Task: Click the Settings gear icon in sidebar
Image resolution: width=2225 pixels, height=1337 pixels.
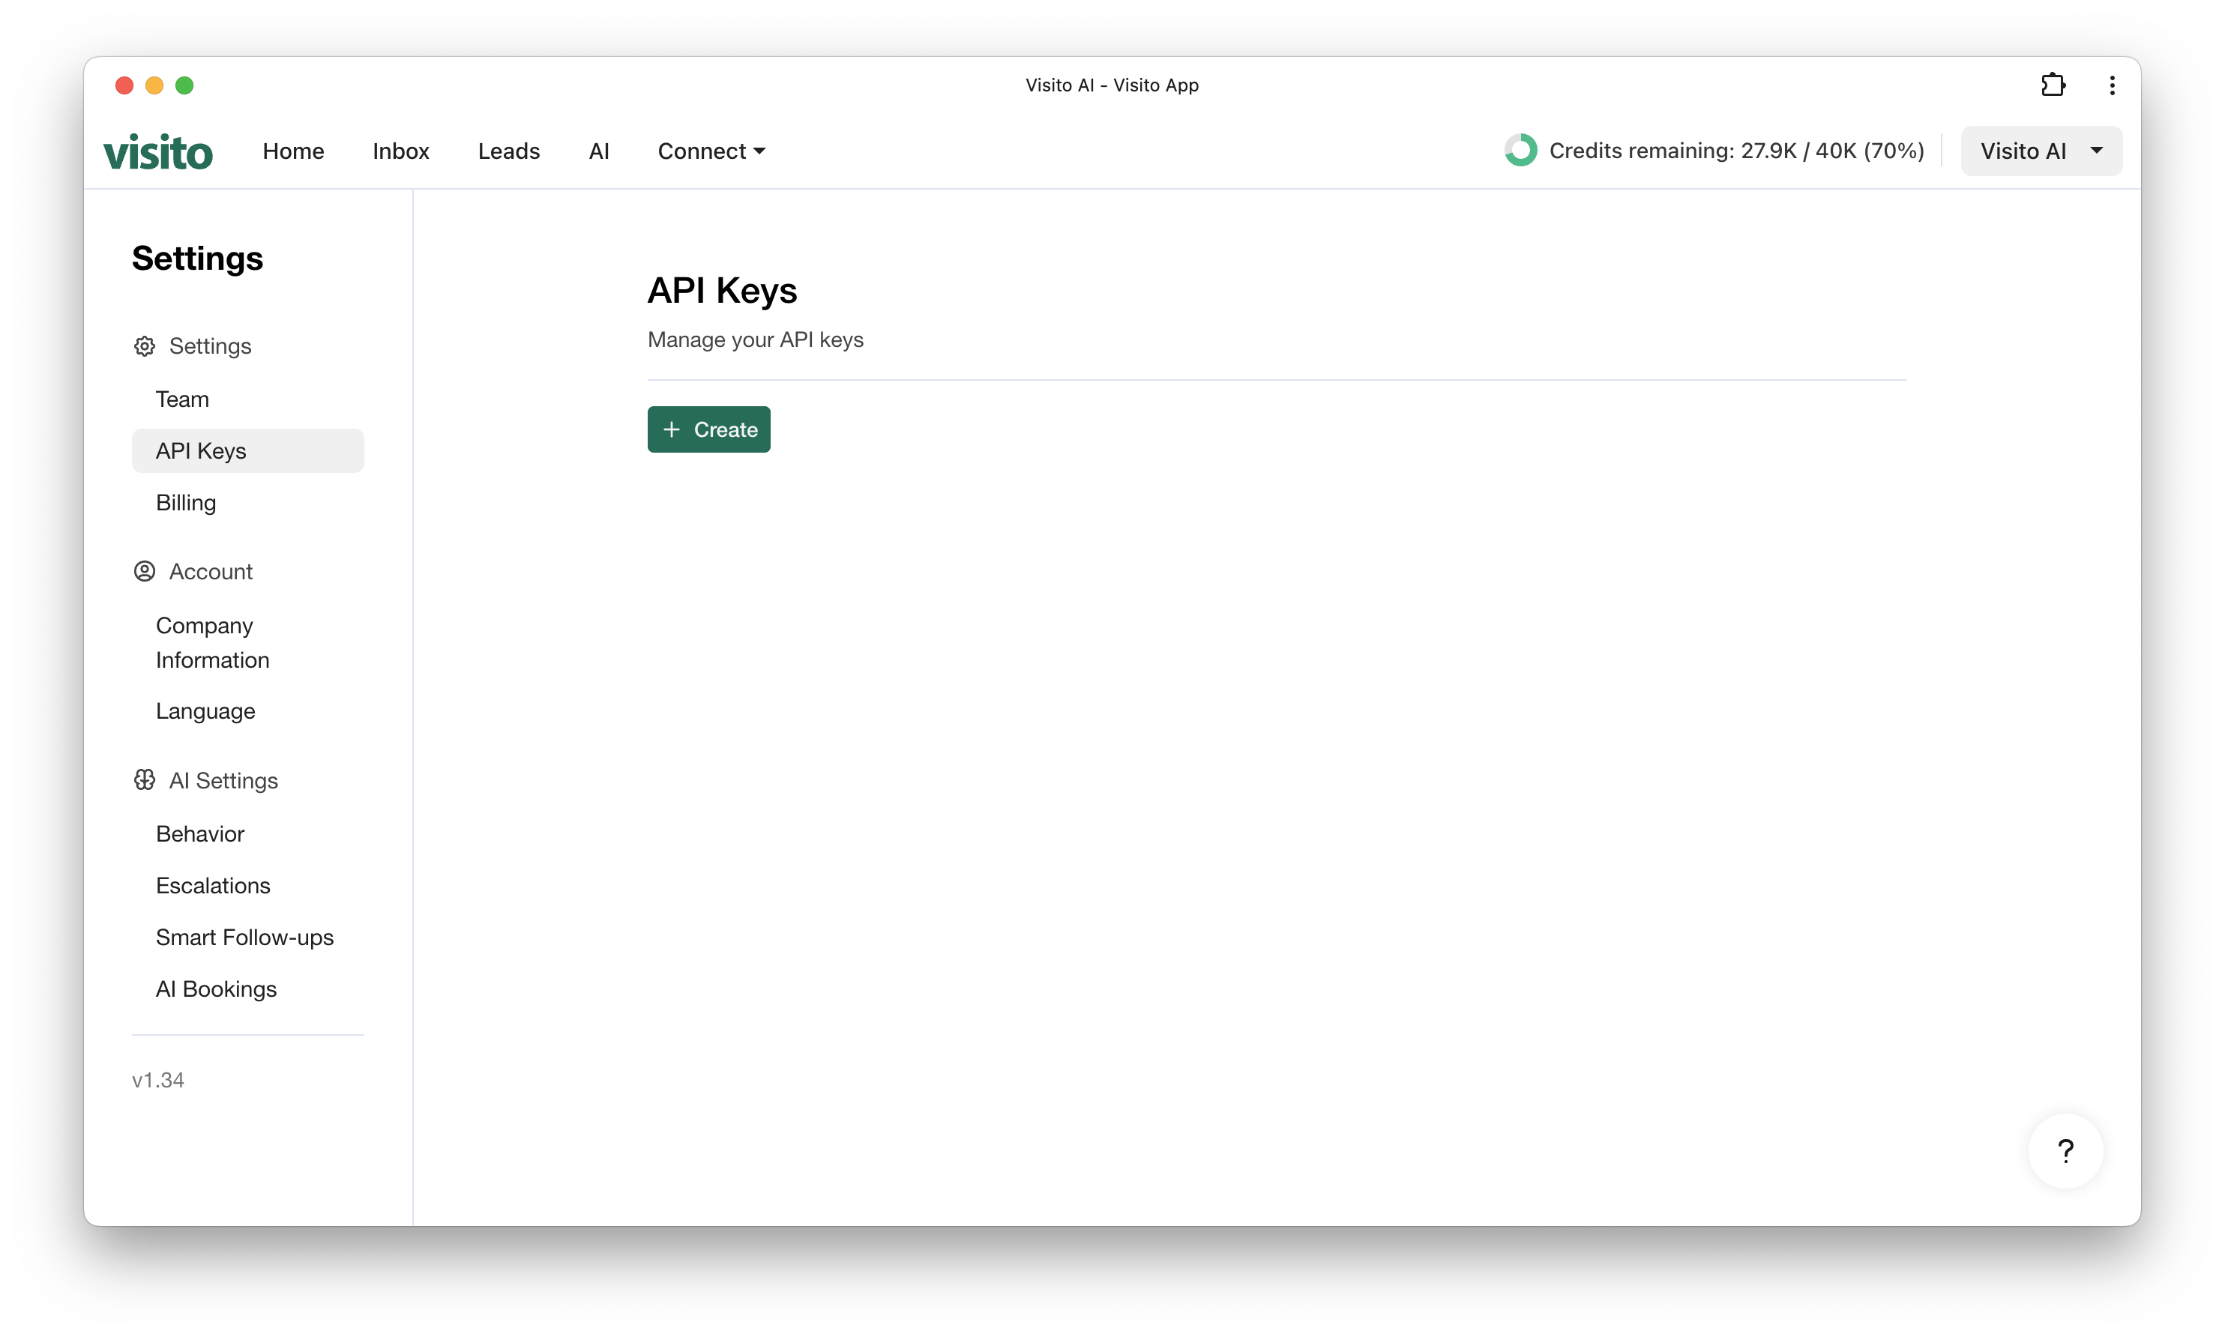Action: pyautogui.click(x=144, y=345)
